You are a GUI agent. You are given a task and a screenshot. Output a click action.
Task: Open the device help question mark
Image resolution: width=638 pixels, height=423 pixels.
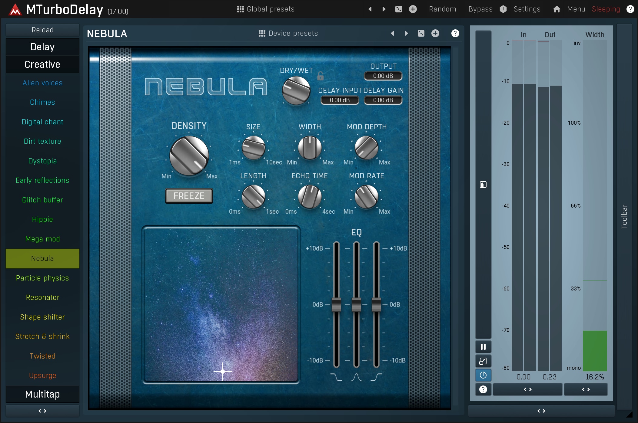[x=455, y=33]
